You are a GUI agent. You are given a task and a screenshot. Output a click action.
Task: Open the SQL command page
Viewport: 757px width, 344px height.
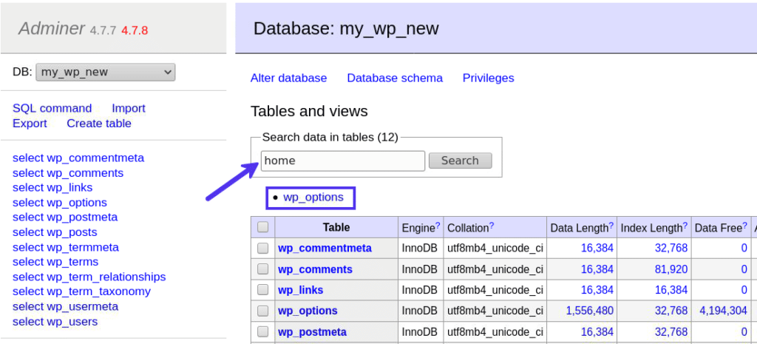(52, 108)
